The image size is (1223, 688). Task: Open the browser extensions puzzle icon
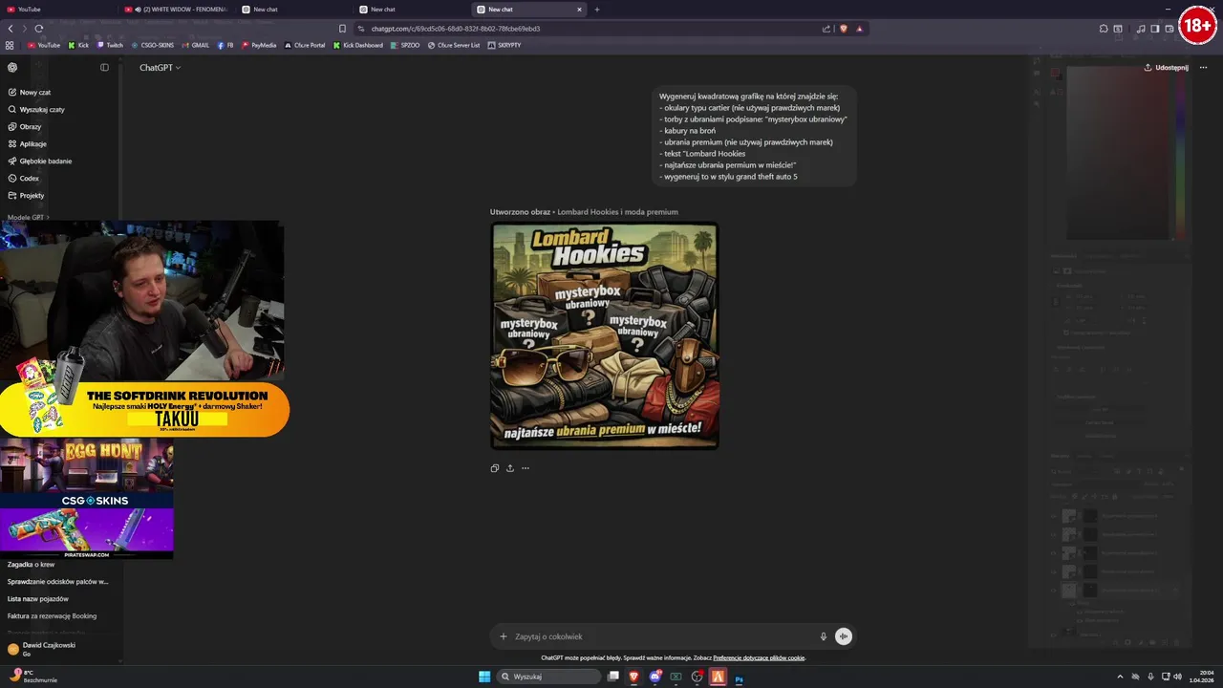tap(1104, 29)
